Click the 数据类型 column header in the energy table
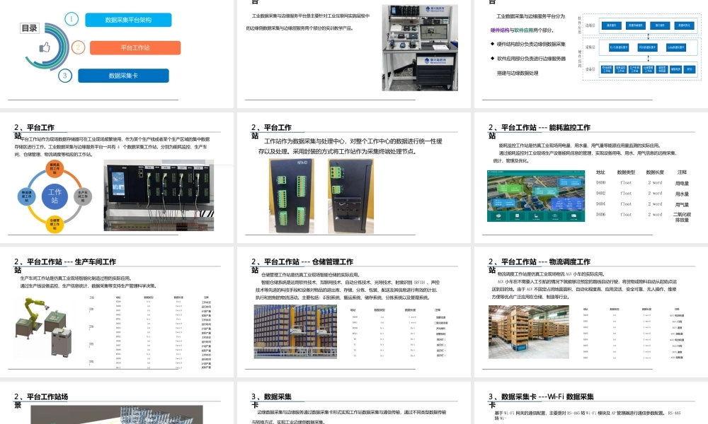This screenshot has height=424, width=708. click(x=626, y=172)
